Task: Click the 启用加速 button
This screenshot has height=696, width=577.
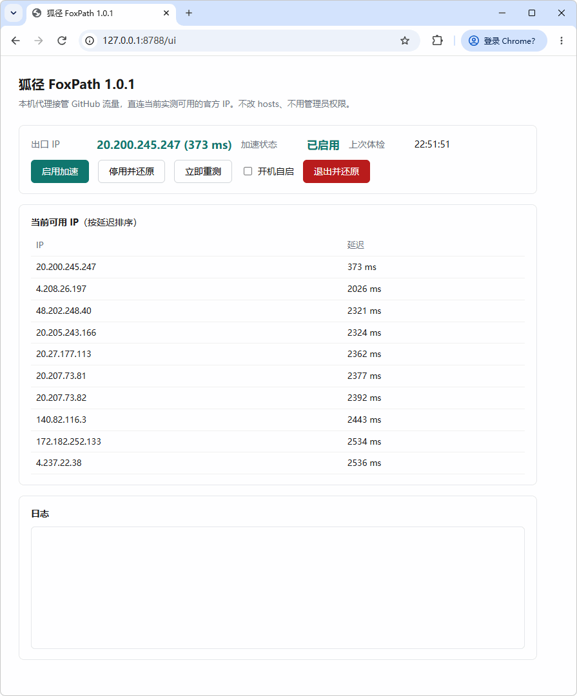Action: click(x=60, y=171)
